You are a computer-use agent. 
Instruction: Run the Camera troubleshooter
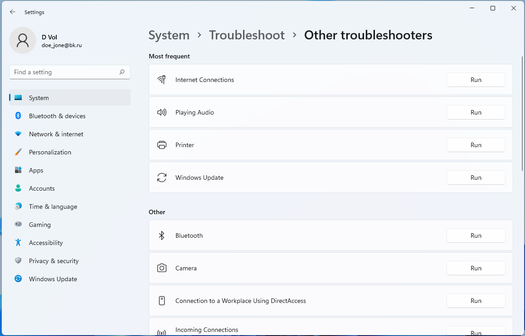[476, 268]
